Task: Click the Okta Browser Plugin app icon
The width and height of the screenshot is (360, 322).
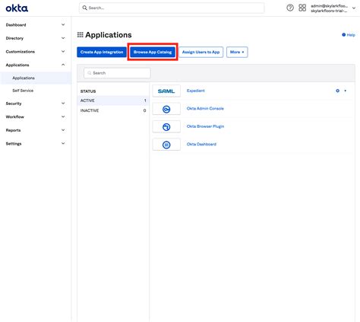Action: [166, 127]
